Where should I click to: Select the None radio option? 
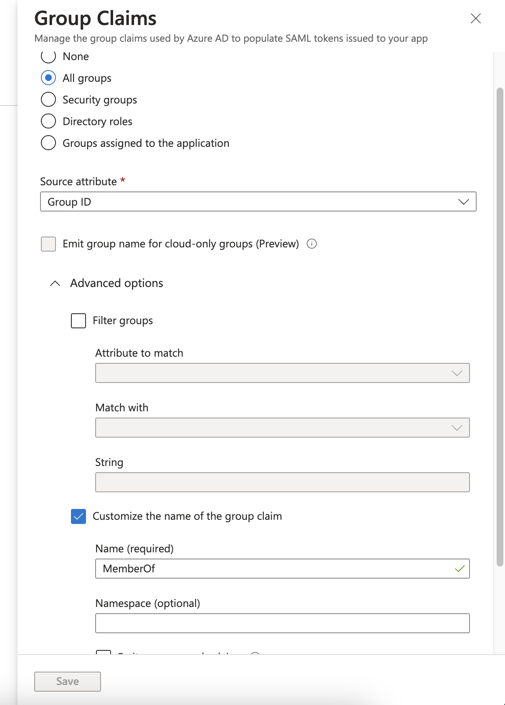(x=48, y=56)
